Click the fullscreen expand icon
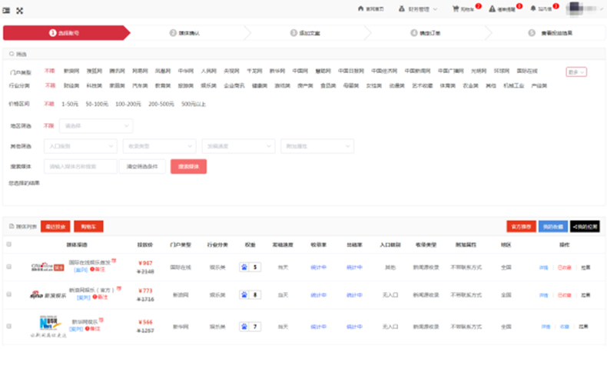The height and width of the screenshot is (369, 607). tap(19, 10)
